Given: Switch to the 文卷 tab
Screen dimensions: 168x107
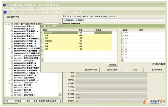Looking at the screenshot, I should click(x=70, y=16).
